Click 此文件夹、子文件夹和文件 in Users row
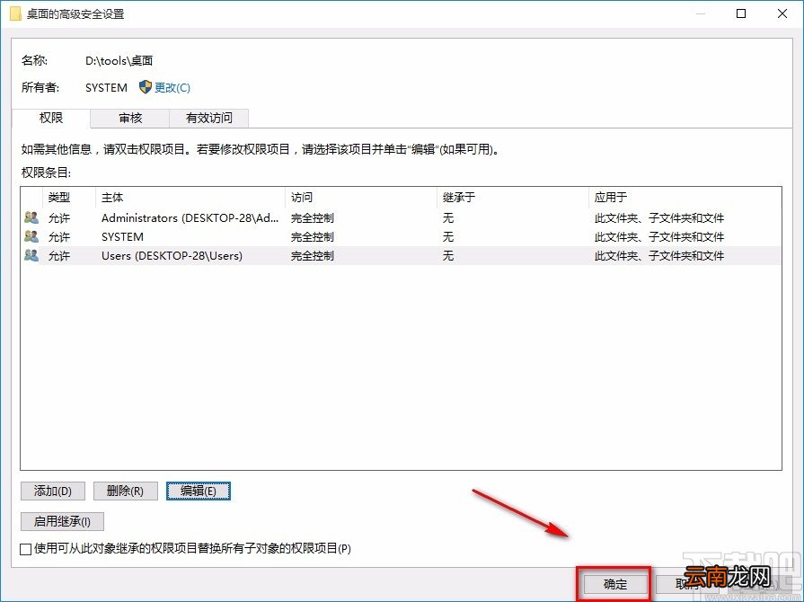Screen dimensions: 804x602 [658, 255]
